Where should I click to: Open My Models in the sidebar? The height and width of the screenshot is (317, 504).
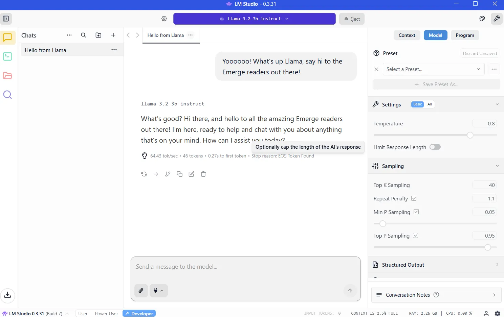pyautogui.click(x=7, y=76)
